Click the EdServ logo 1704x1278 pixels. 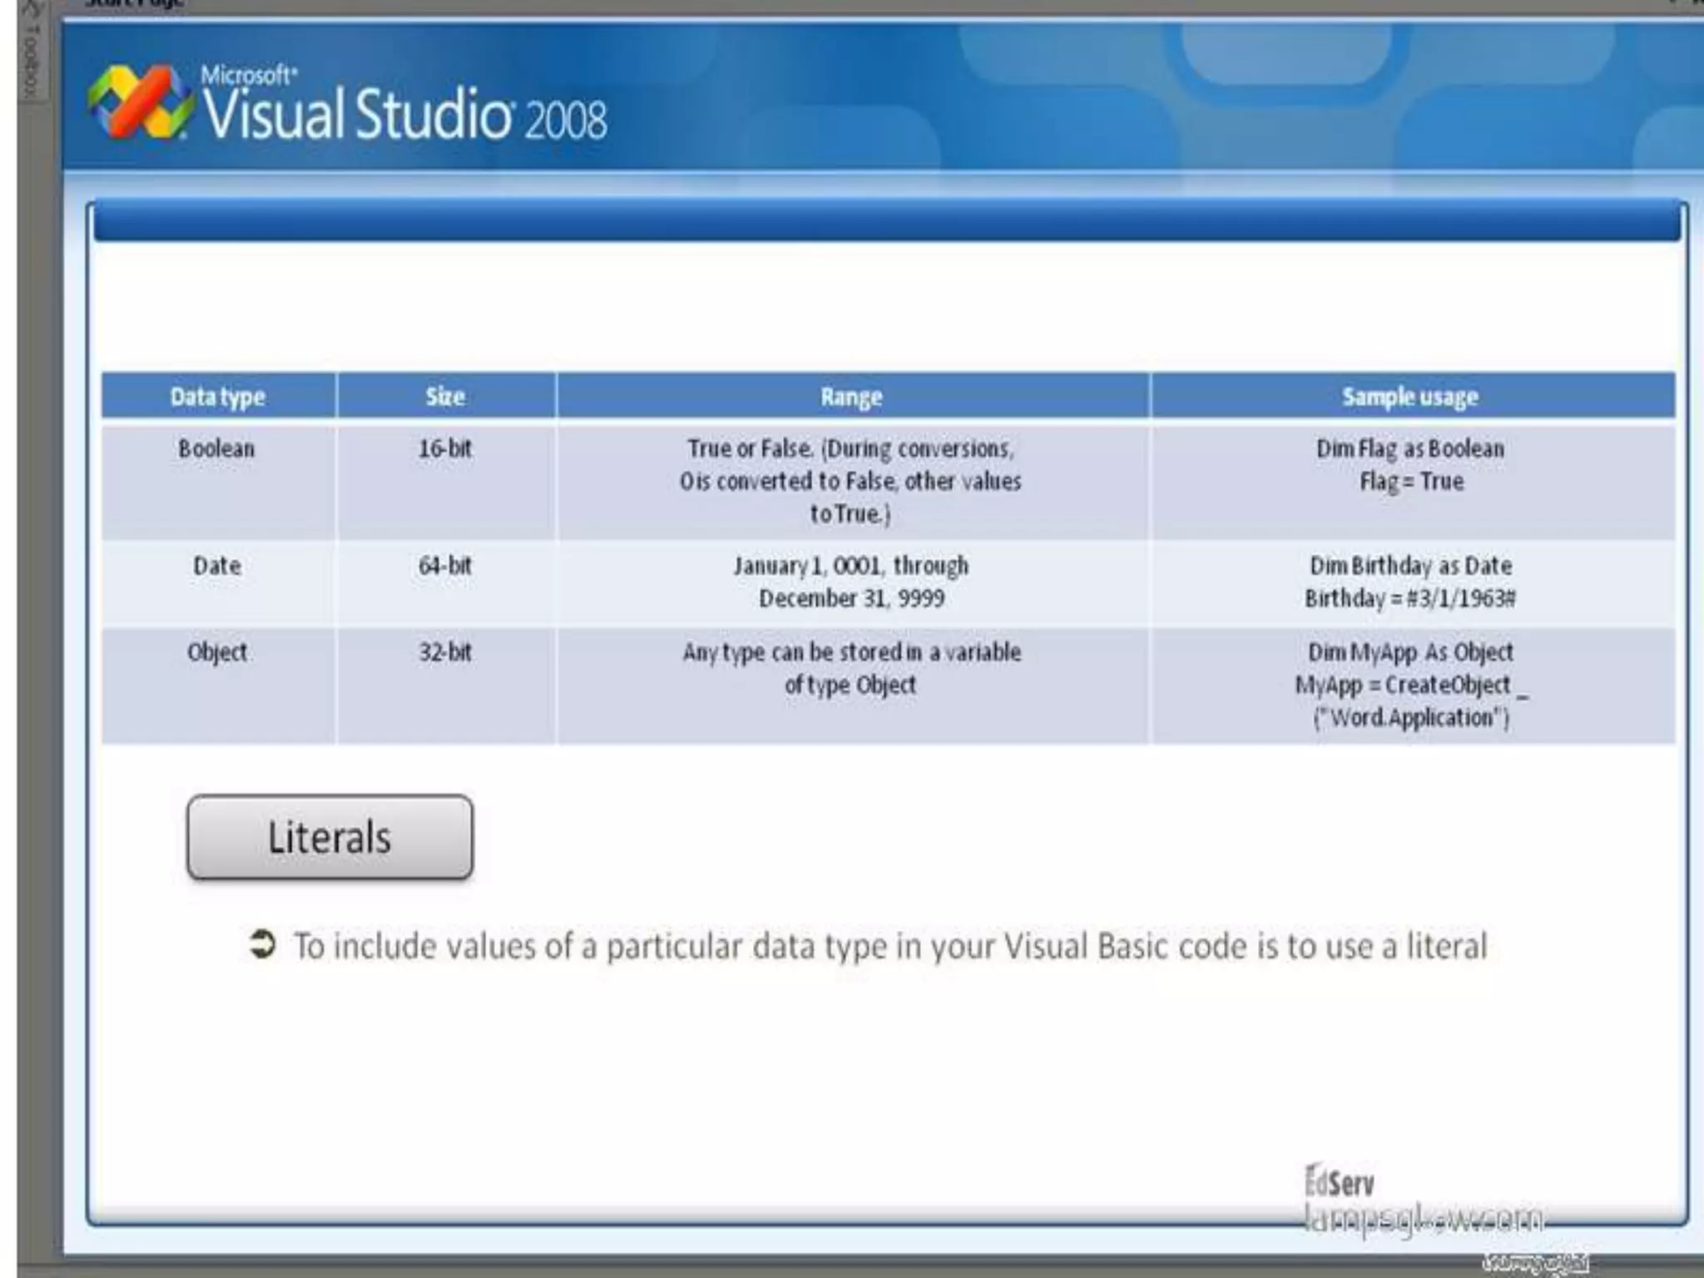click(x=1340, y=1181)
